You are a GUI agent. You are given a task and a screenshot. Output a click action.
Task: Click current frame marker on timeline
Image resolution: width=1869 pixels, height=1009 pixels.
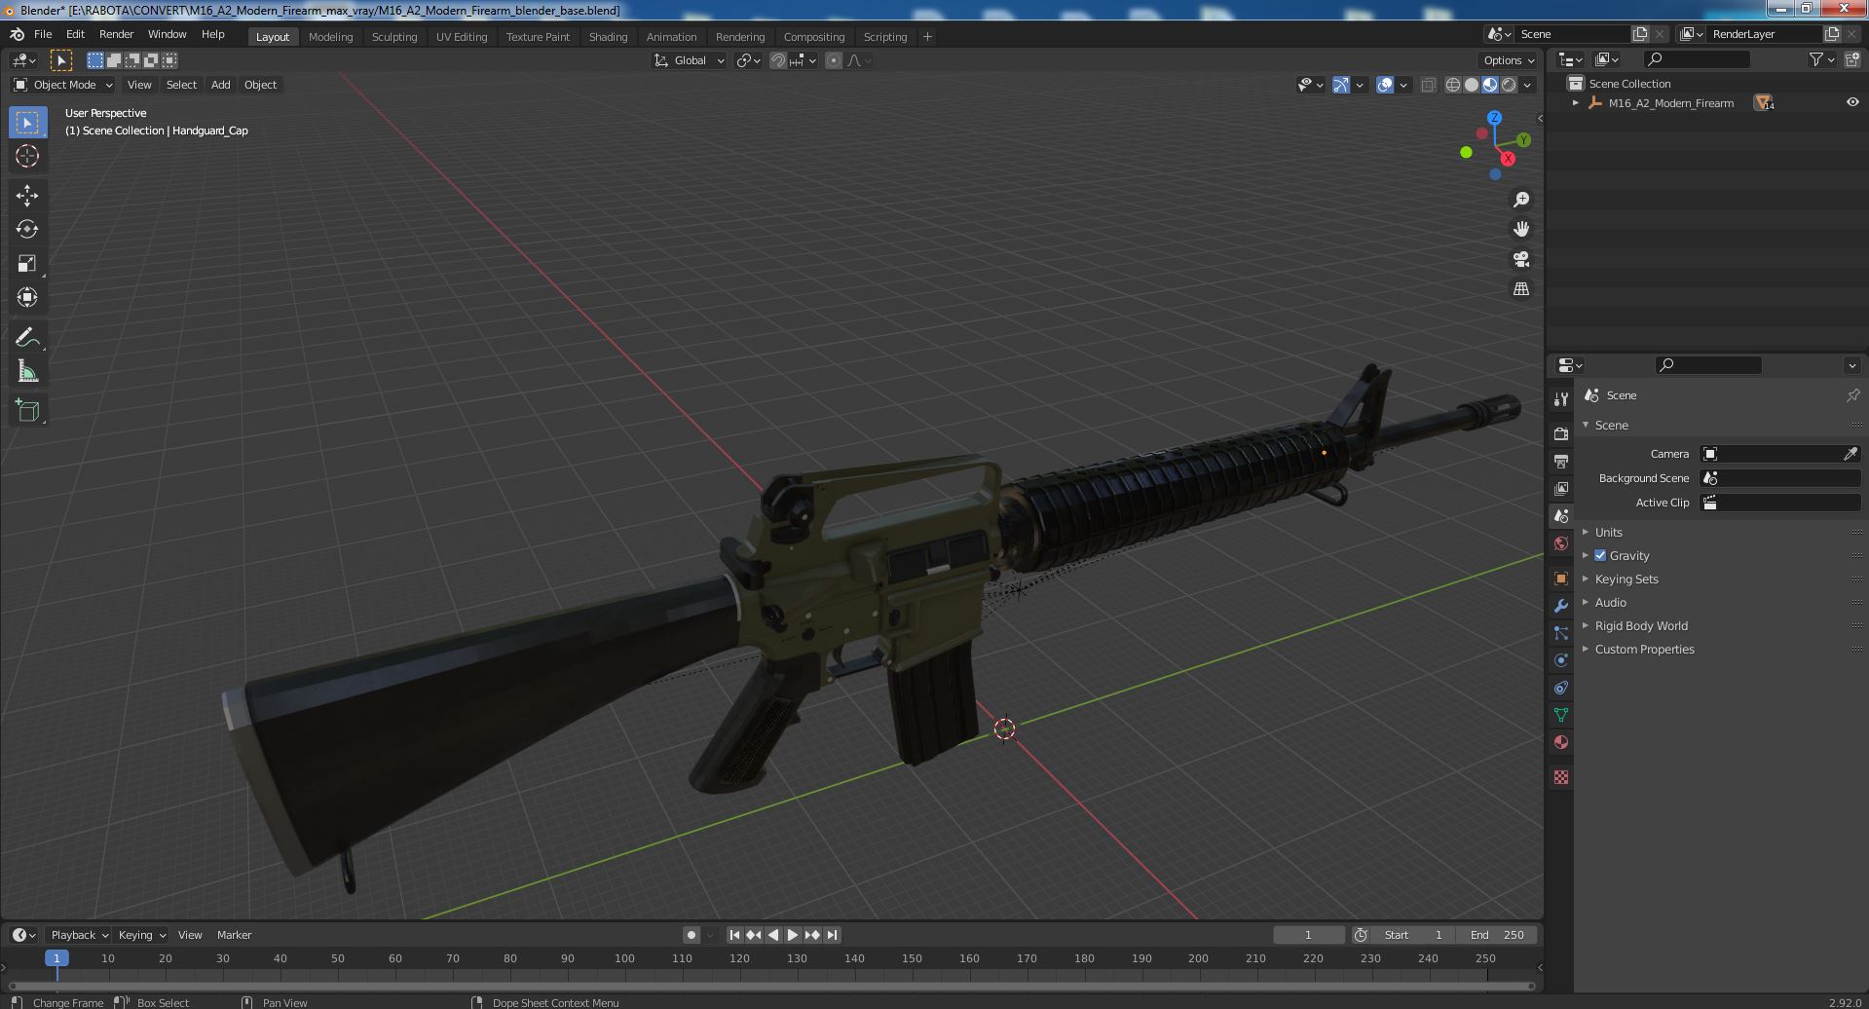point(56,958)
